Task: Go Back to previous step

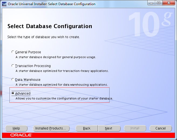Action: pos(87,128)
